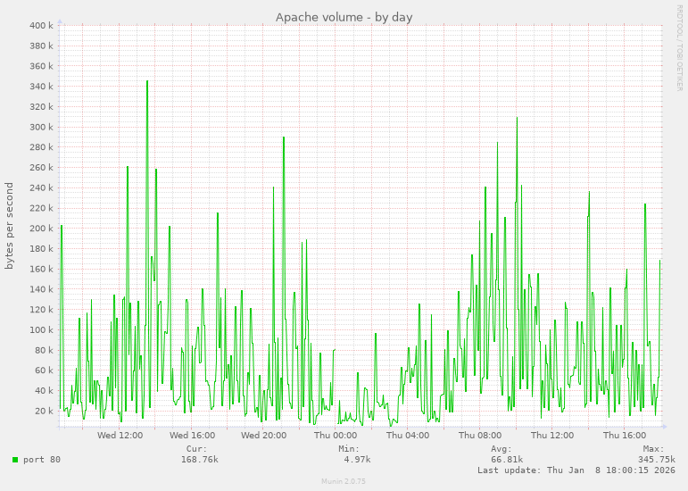Click the green port 80 legend swatch
The height and width of the screenshot is (491, 688).
15,460
